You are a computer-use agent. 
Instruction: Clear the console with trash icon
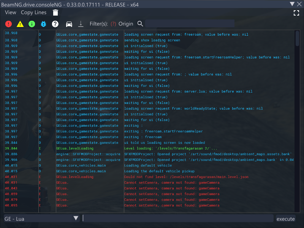coord(55,13)
